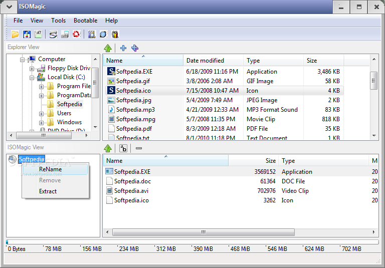
Task: Click the open folder toolbar icon
Action: (15, 34)
